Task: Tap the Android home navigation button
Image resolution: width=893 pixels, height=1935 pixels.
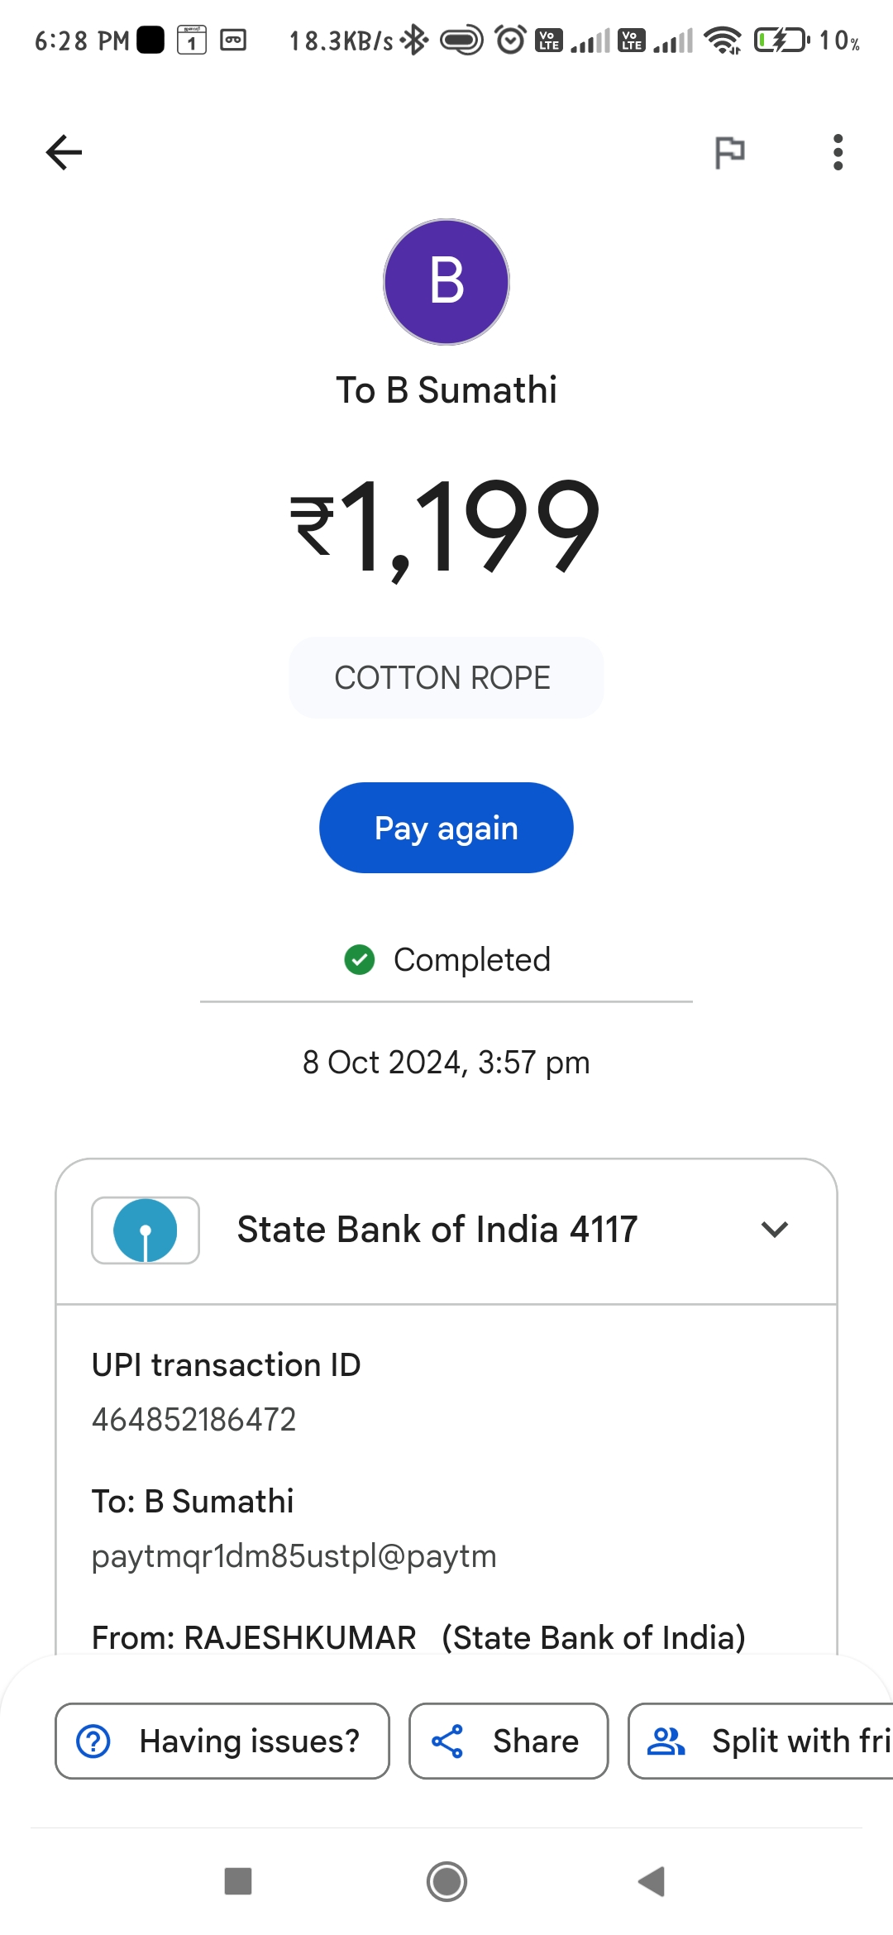Action: point(446,1881)
